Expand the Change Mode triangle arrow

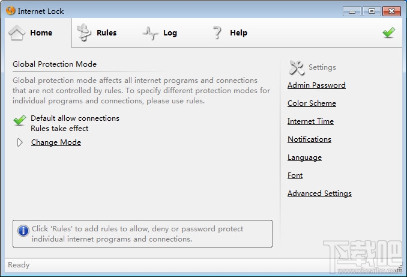20,142
